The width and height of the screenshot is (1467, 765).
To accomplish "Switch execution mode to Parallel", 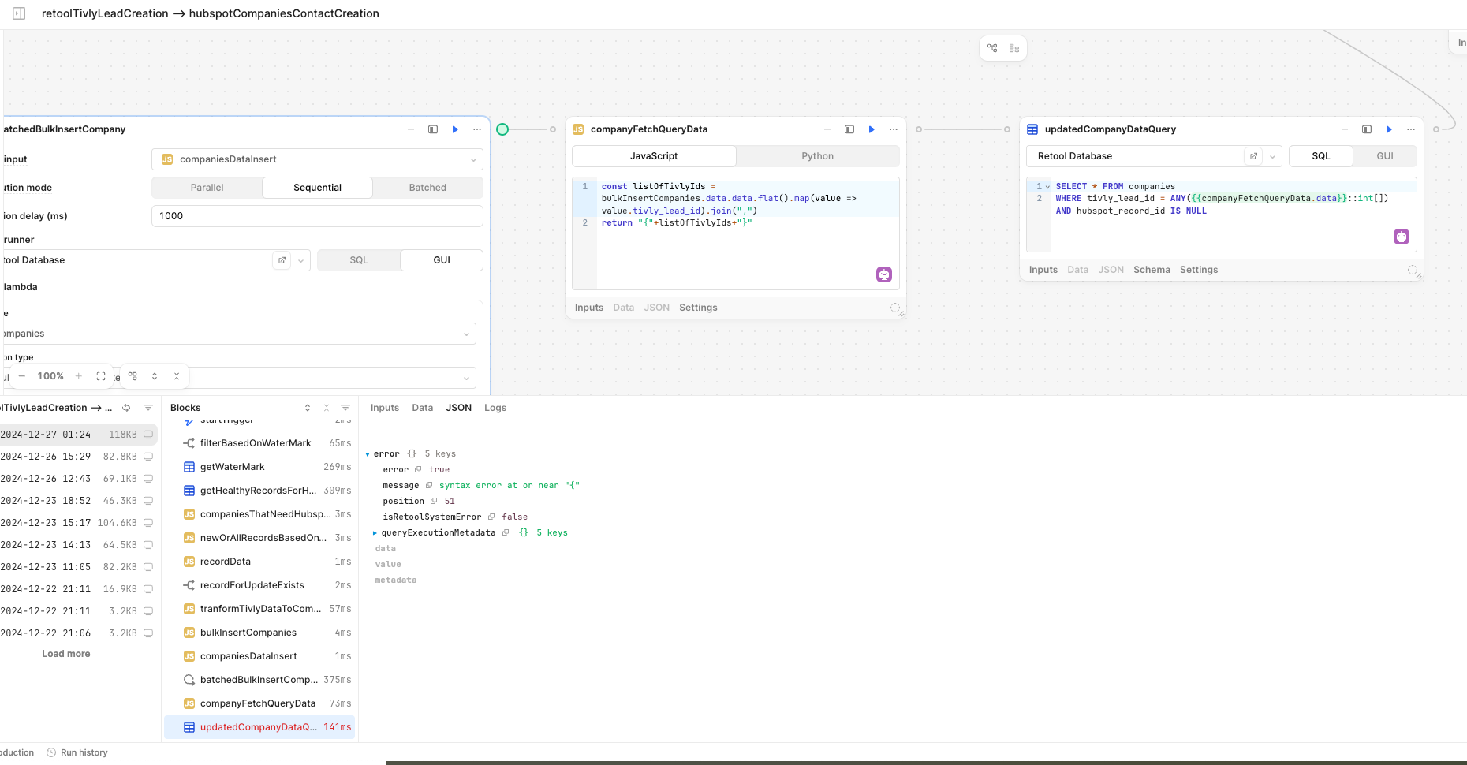I will click(x=207, y=188).
